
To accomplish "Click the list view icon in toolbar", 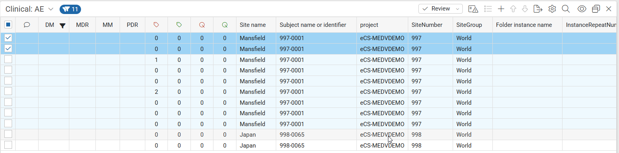I will [488, 9].
